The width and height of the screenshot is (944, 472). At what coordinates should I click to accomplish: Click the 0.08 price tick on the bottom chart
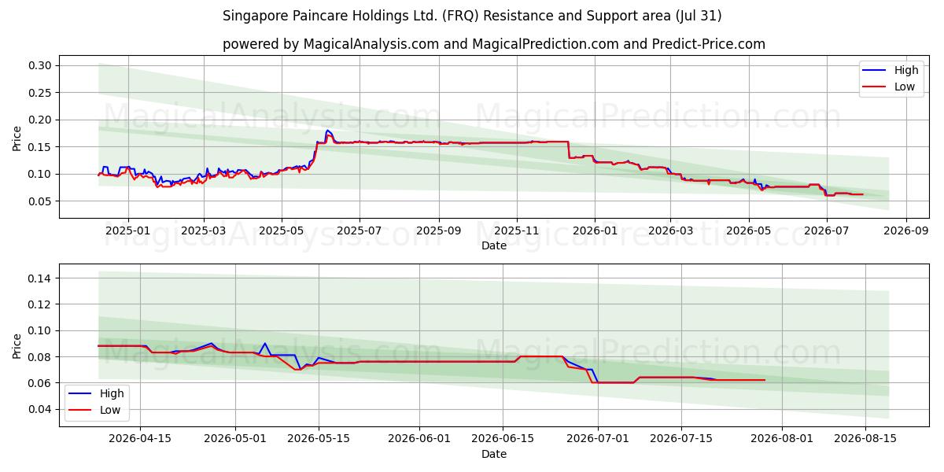point(40,357)
